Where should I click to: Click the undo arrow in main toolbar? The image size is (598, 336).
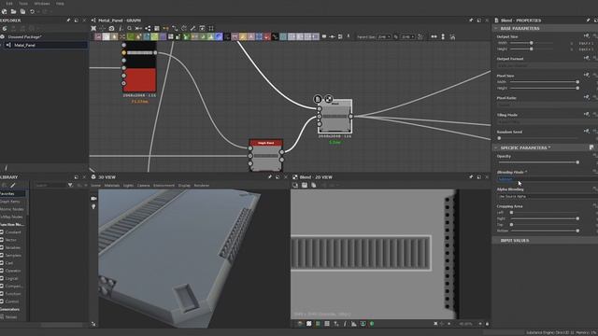(32, 12)
